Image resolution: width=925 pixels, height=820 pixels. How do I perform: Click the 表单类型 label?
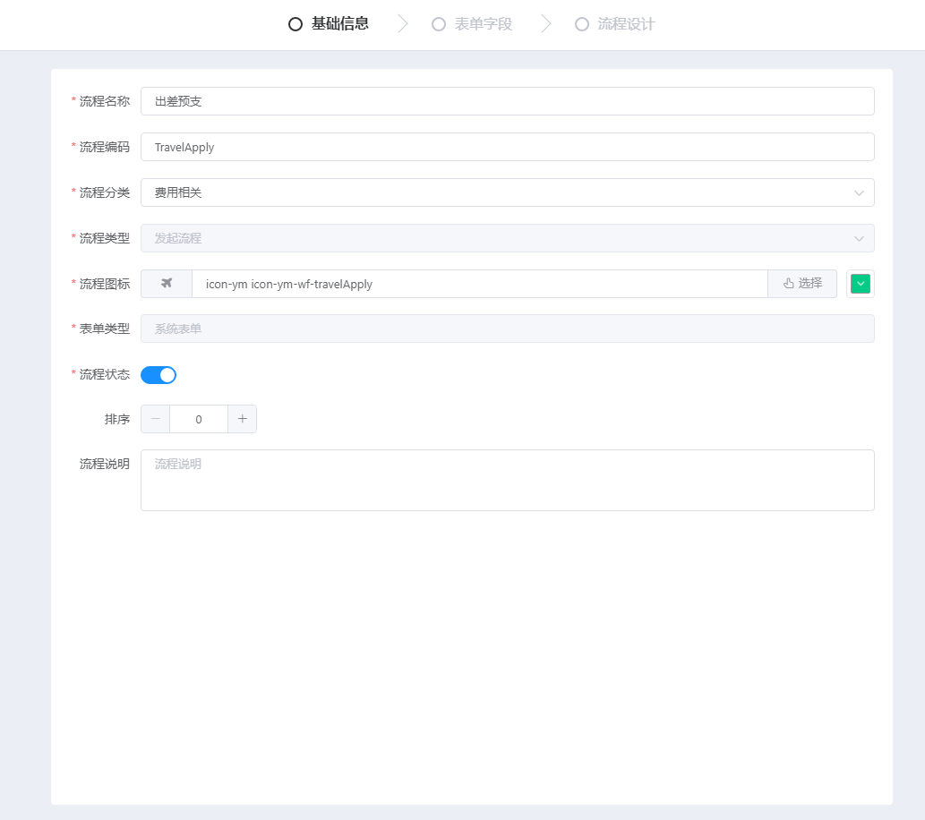click(x=105, y=329)
